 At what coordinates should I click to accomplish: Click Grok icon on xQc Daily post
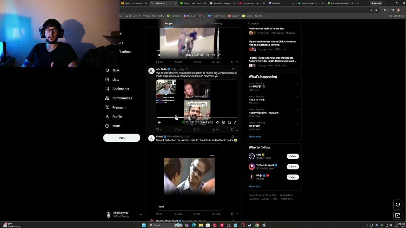click(x=233, y=69)
